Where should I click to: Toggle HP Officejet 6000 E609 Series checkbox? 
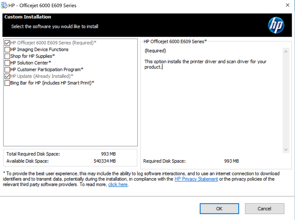(x=7, y=43)
